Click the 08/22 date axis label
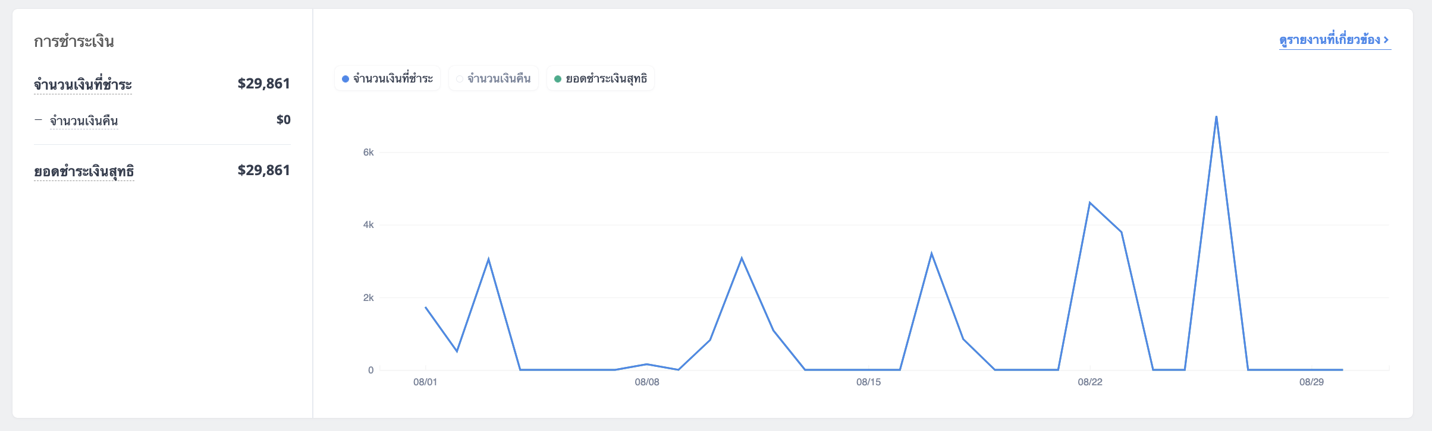 pyautogui.click(x=1090, y=382)
